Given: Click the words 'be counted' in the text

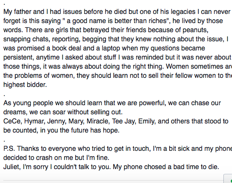Looking at the screenshot, I should (x=20, y=130).
